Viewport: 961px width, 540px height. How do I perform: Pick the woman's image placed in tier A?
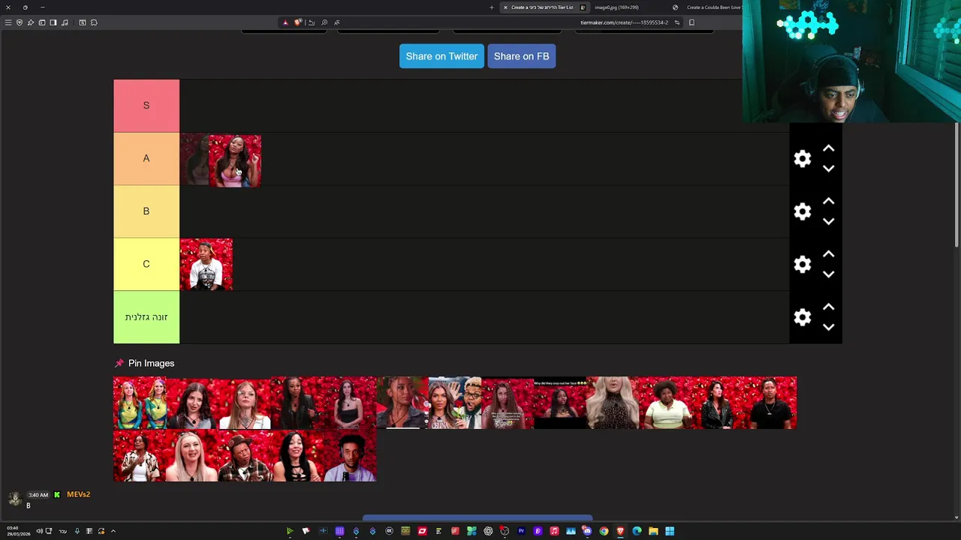(x=235, y=160)
